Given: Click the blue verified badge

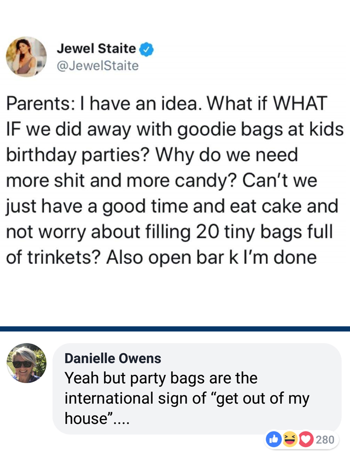Looking at the screenshot, I should 146,49.
